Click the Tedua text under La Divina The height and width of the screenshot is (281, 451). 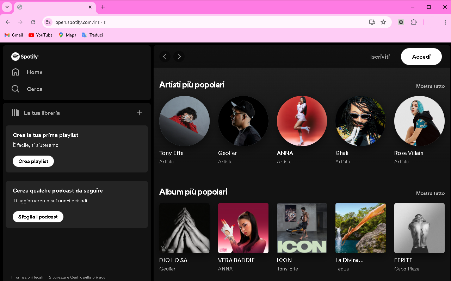pyautogui.click(x=342, y=269)
